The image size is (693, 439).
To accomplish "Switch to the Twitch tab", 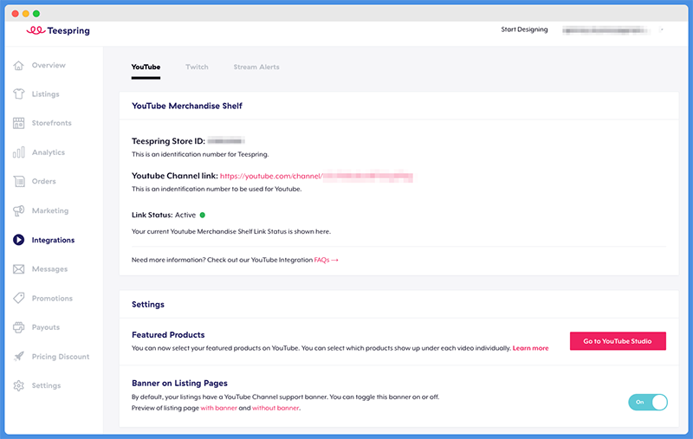I will tap(197, 68).
